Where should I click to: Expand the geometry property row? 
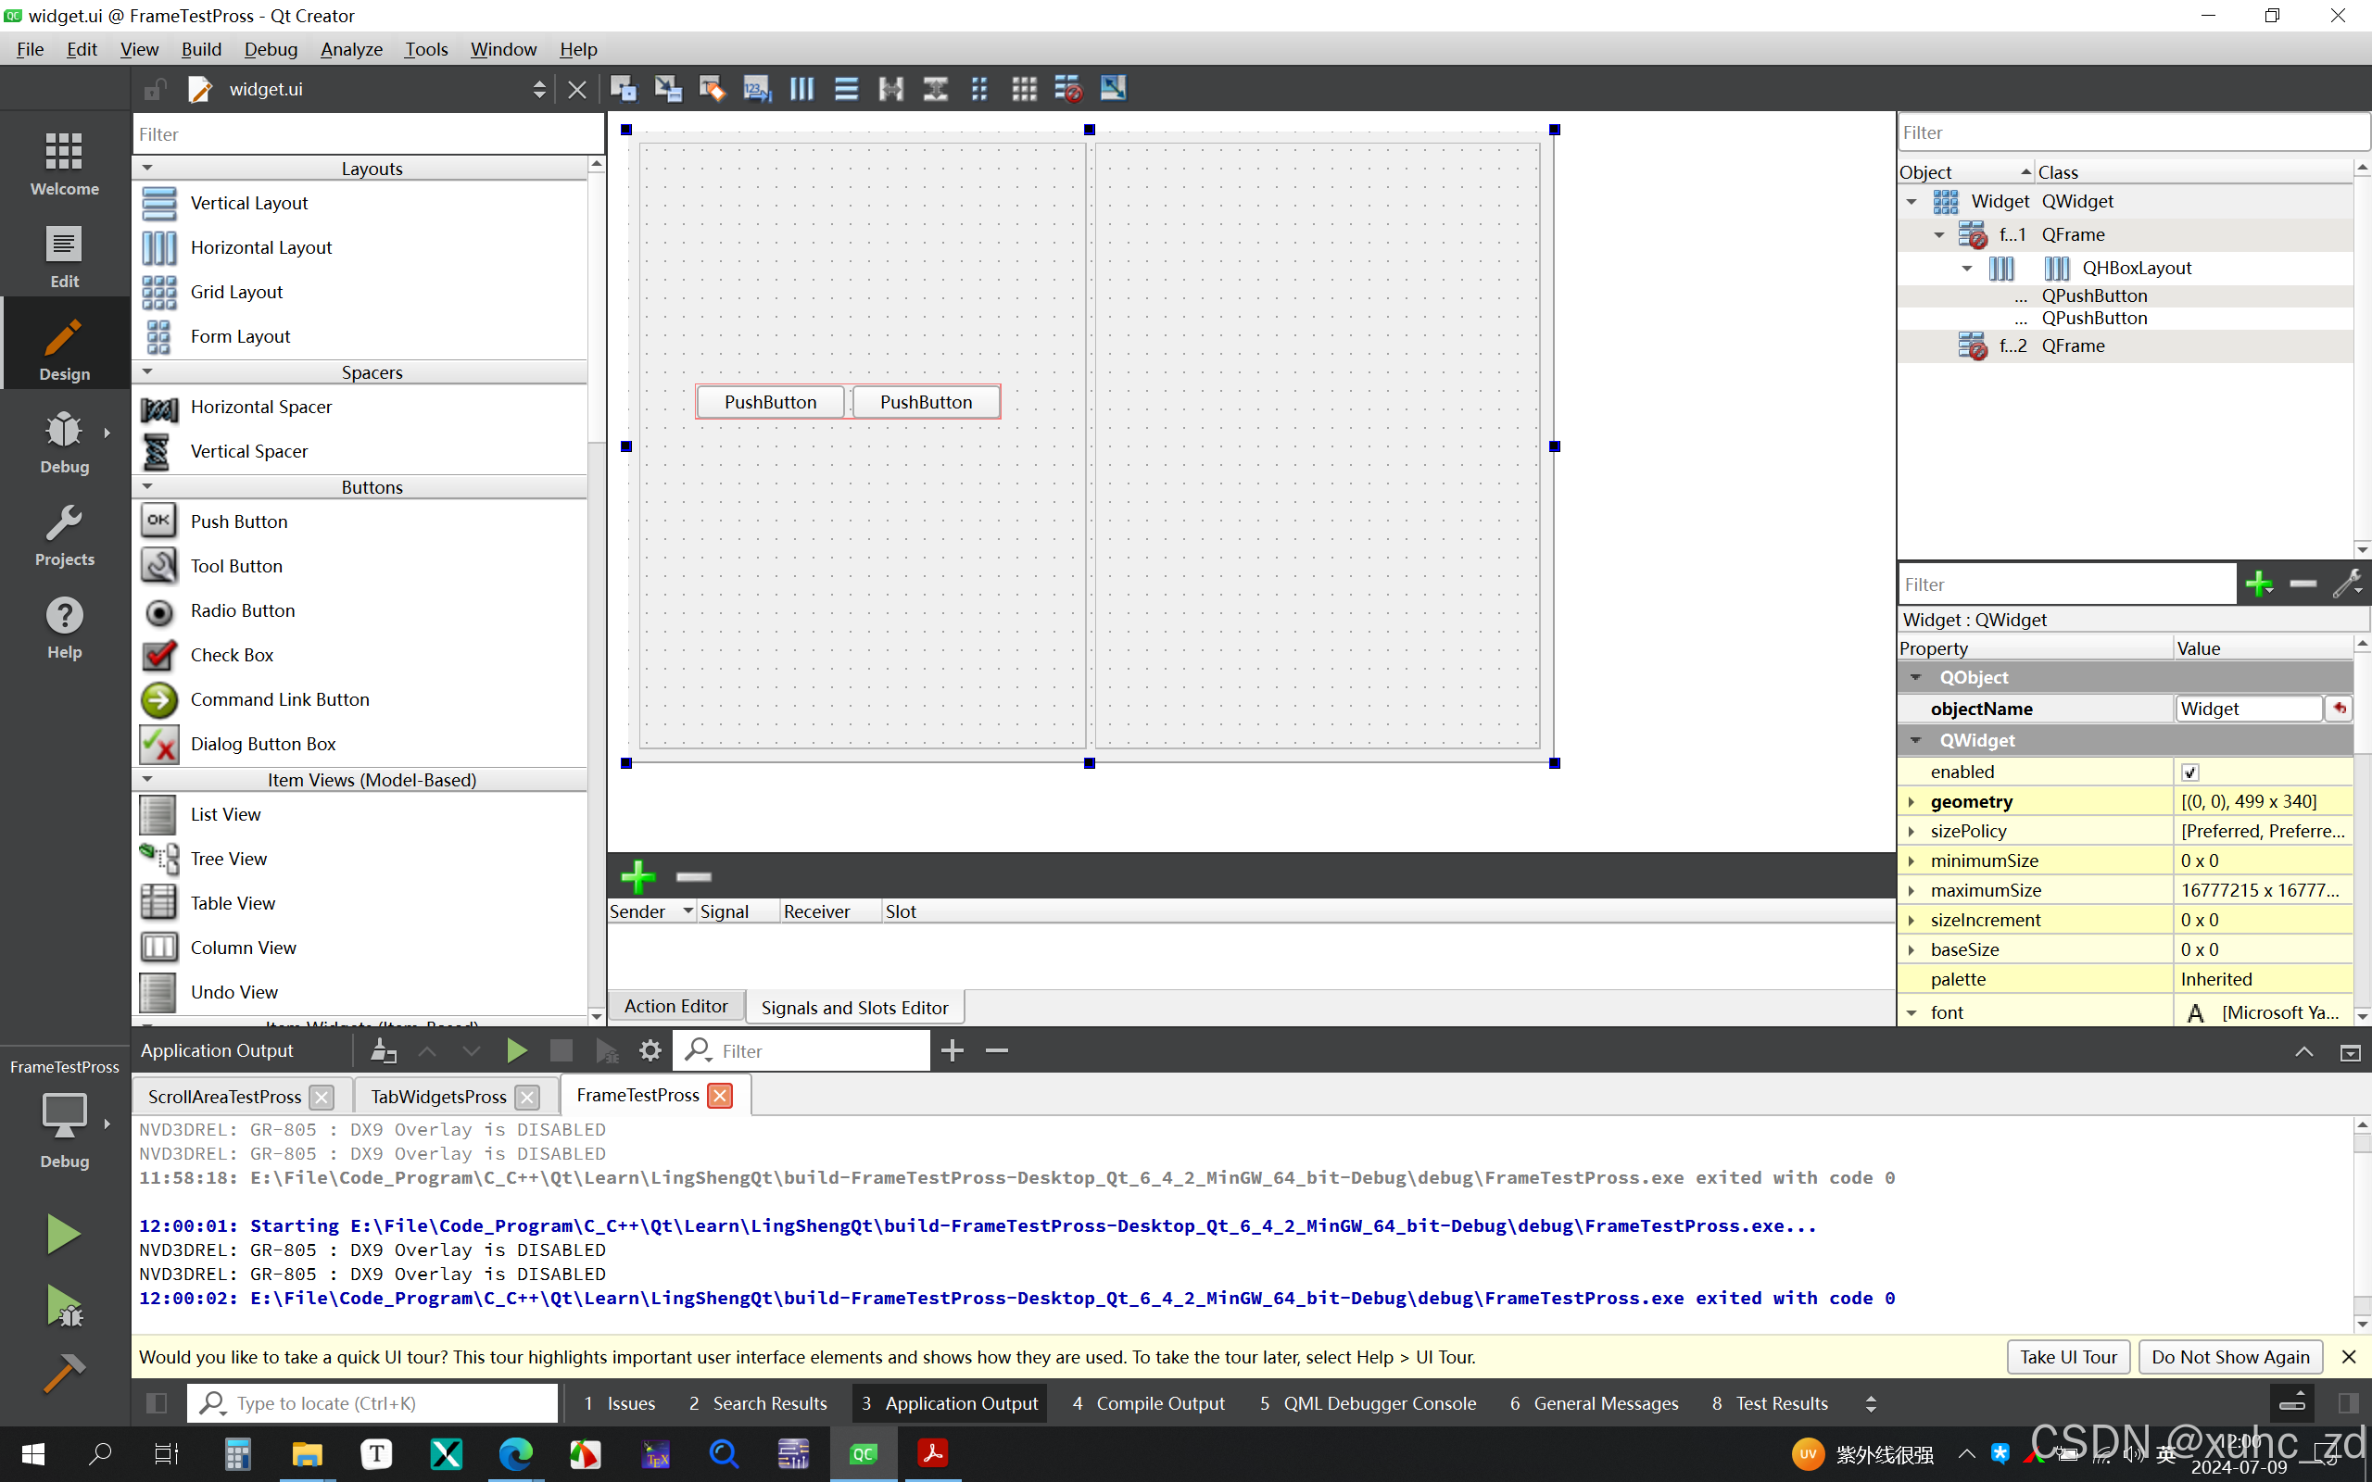pos(1911,802)
